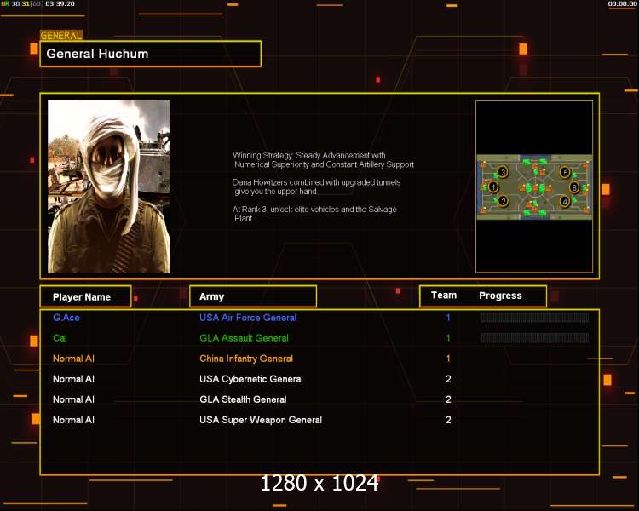This screenshot has height=511, width=639.
Task: Click the Army column header
Action: (x=253, y=296)
